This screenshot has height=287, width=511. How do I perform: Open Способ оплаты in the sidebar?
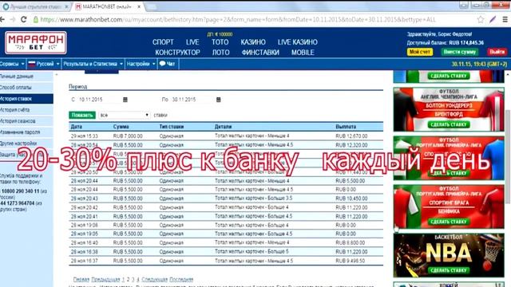[26, 88]
